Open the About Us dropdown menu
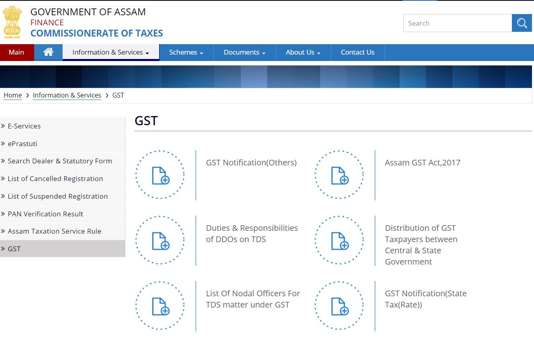The width and height of the screenshot is (534, 340). pos(303,52)
